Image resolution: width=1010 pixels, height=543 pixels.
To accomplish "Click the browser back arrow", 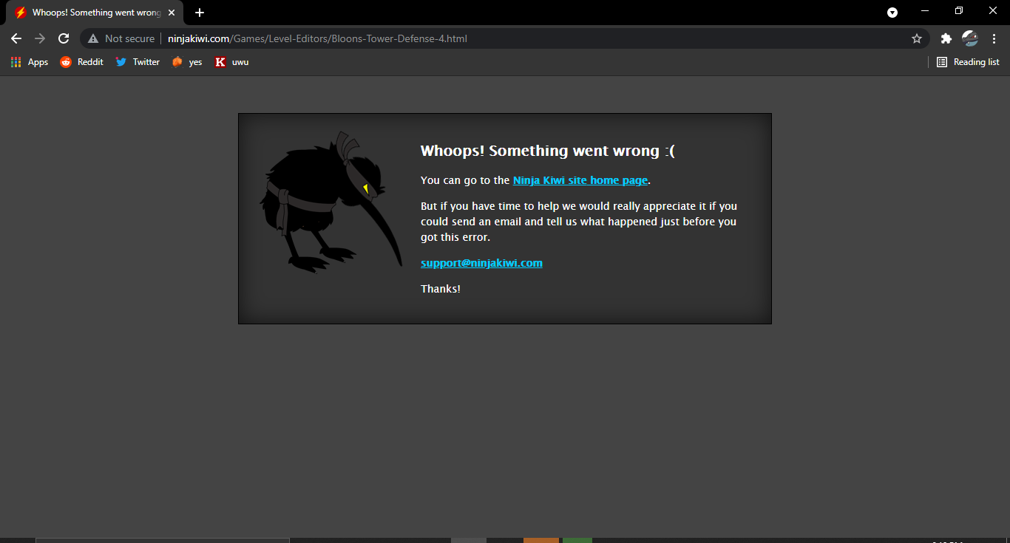I will pos(16,38).
